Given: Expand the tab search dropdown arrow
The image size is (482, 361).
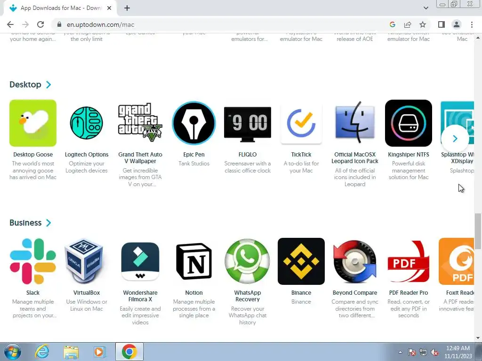Looking at the screenshot, I should tap(426, 8).
